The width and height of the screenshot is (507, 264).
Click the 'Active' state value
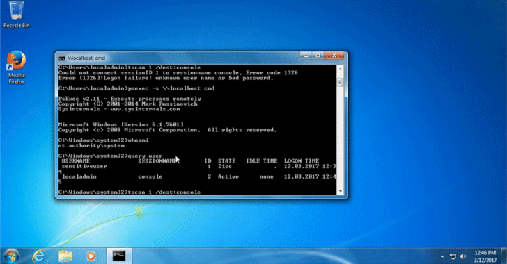228,177
